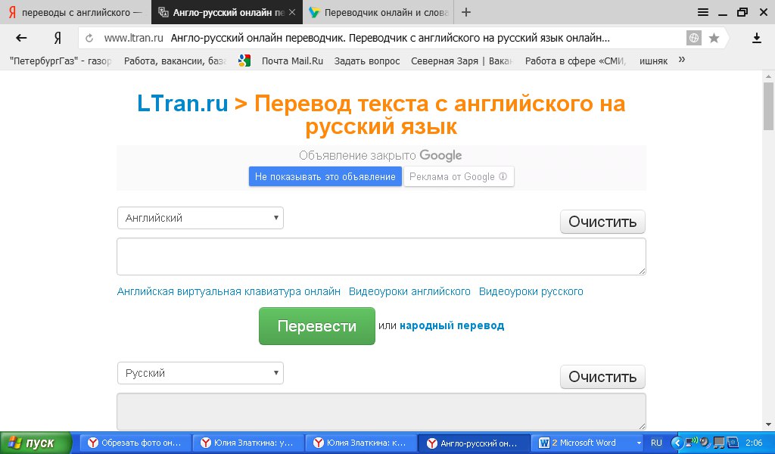775x454 pixels.
Task: Click the system clock 2:06
Action: pos(754,443)
